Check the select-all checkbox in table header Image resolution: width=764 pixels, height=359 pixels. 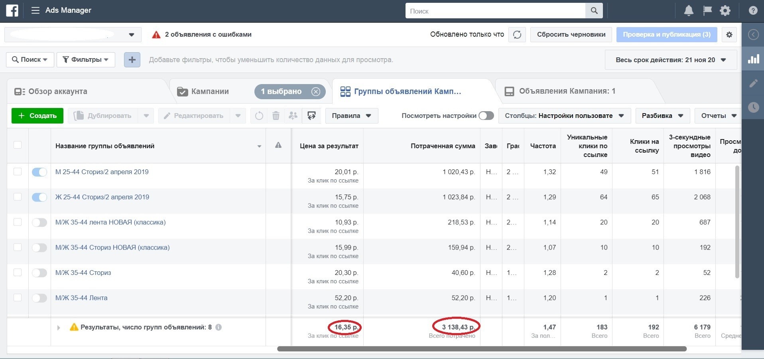[x=18, y=145]
